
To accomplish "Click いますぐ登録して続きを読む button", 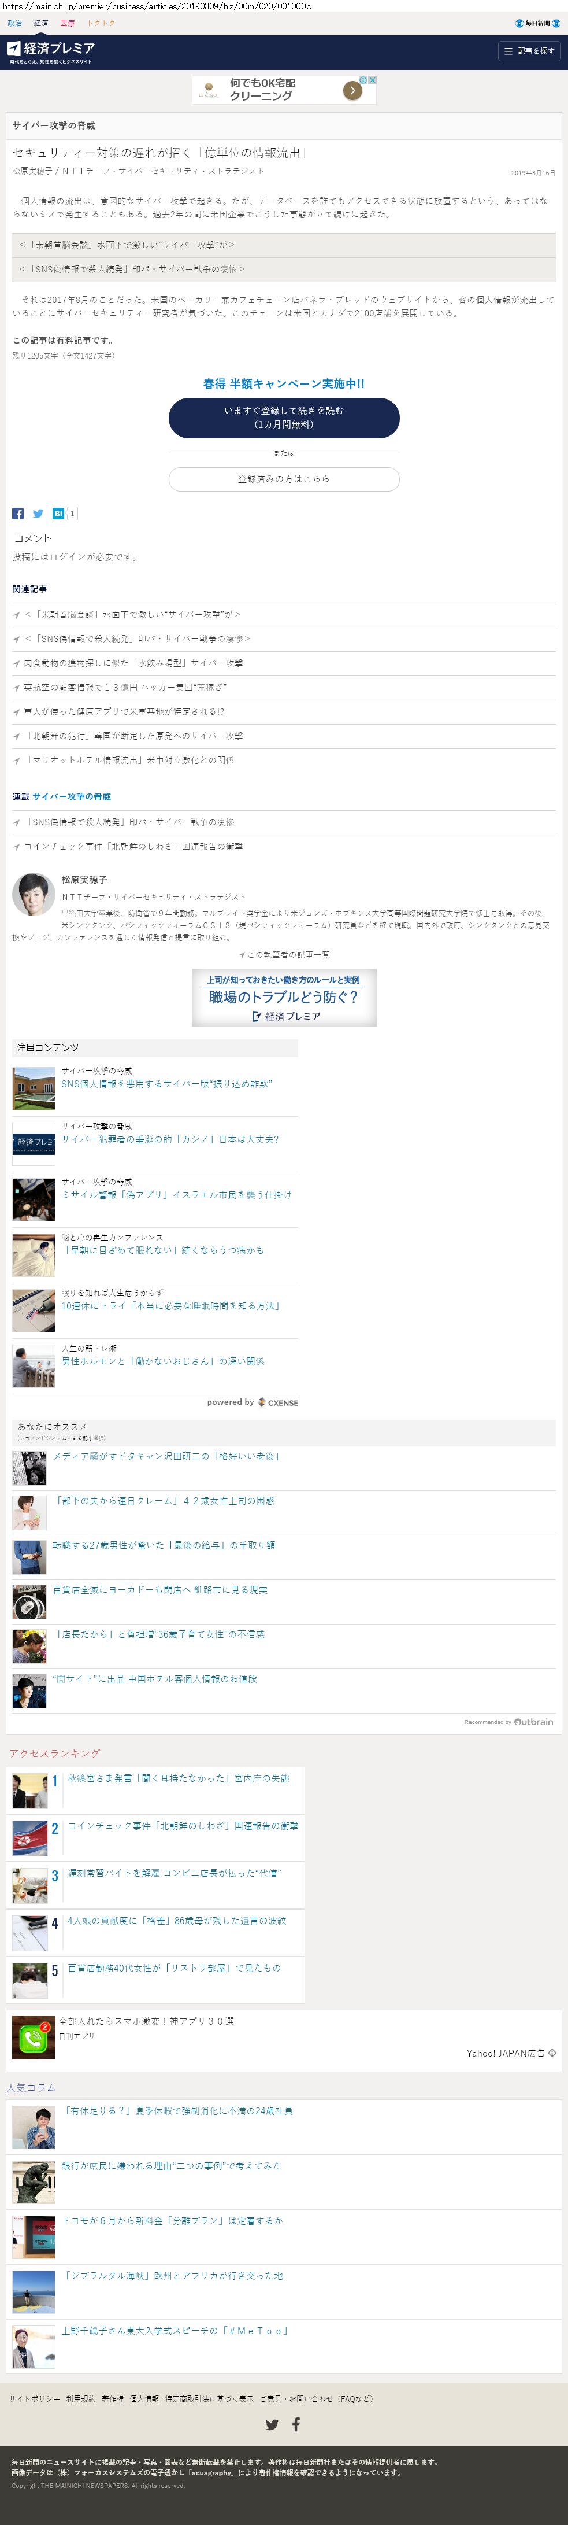I will [x=284, y=418].
